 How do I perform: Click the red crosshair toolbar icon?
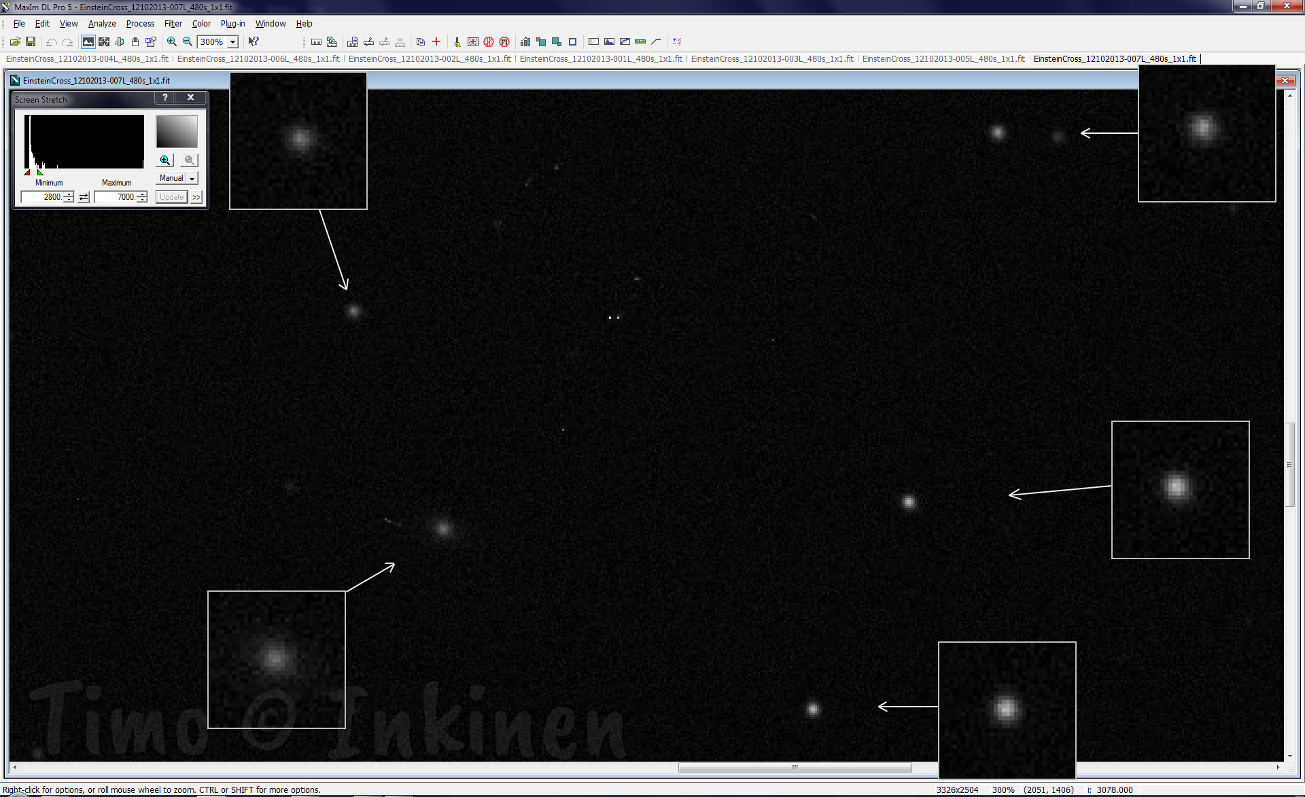coord(436,41)
